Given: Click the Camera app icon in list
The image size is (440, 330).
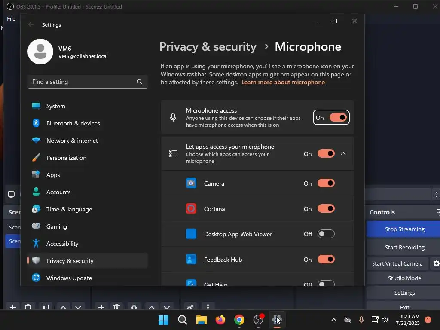Looking at the screenshot, I should (191, 183).
